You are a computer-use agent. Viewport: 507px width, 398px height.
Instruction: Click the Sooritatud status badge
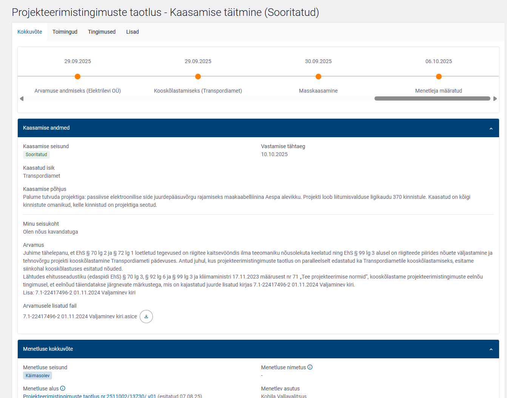(x=36, y=155)
